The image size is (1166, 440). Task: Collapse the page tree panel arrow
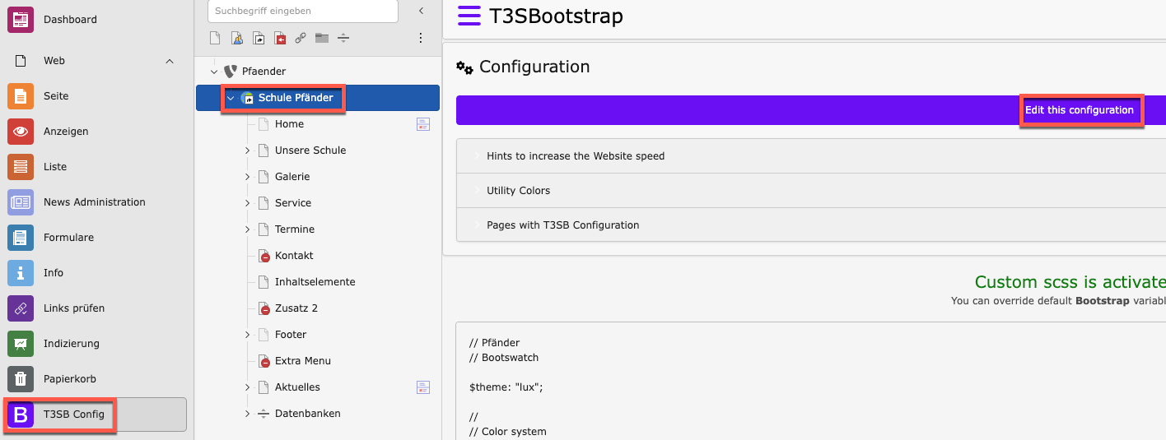click(x=421, y=11)
